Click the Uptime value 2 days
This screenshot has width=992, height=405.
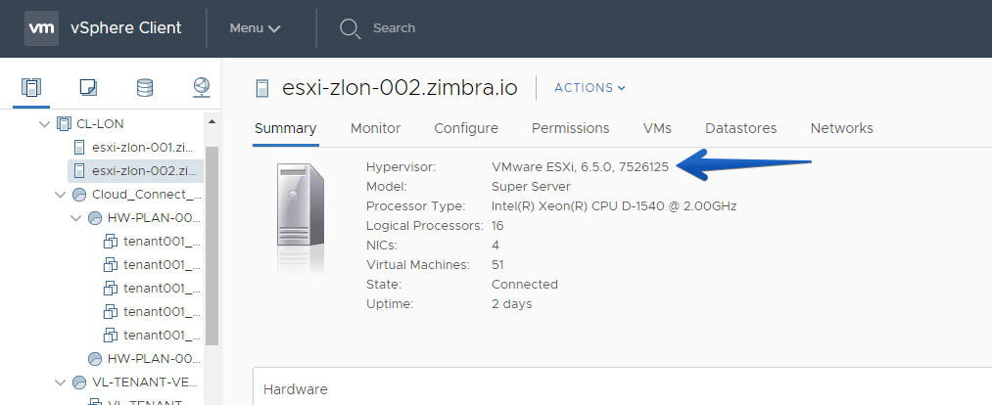pos(512,304)
